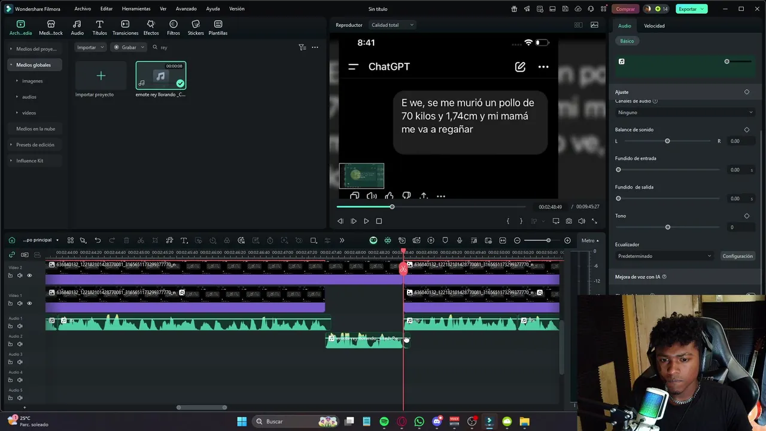Open the Media stock library

[51, 28]
